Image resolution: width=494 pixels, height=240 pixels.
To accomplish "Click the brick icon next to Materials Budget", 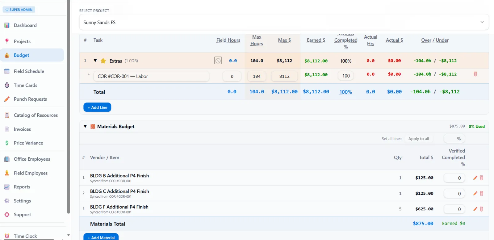I will [93, 126].
